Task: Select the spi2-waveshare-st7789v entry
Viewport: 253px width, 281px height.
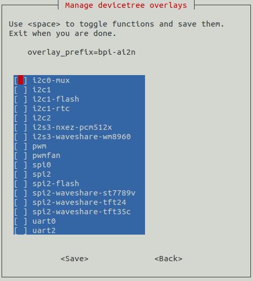Action: 79,193
